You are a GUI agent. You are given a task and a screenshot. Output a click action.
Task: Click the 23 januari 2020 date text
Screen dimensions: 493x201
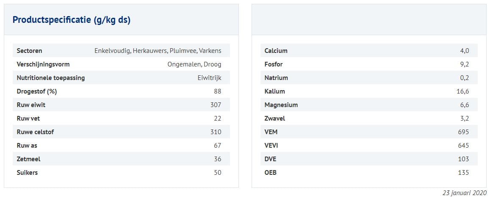(465, 193)
